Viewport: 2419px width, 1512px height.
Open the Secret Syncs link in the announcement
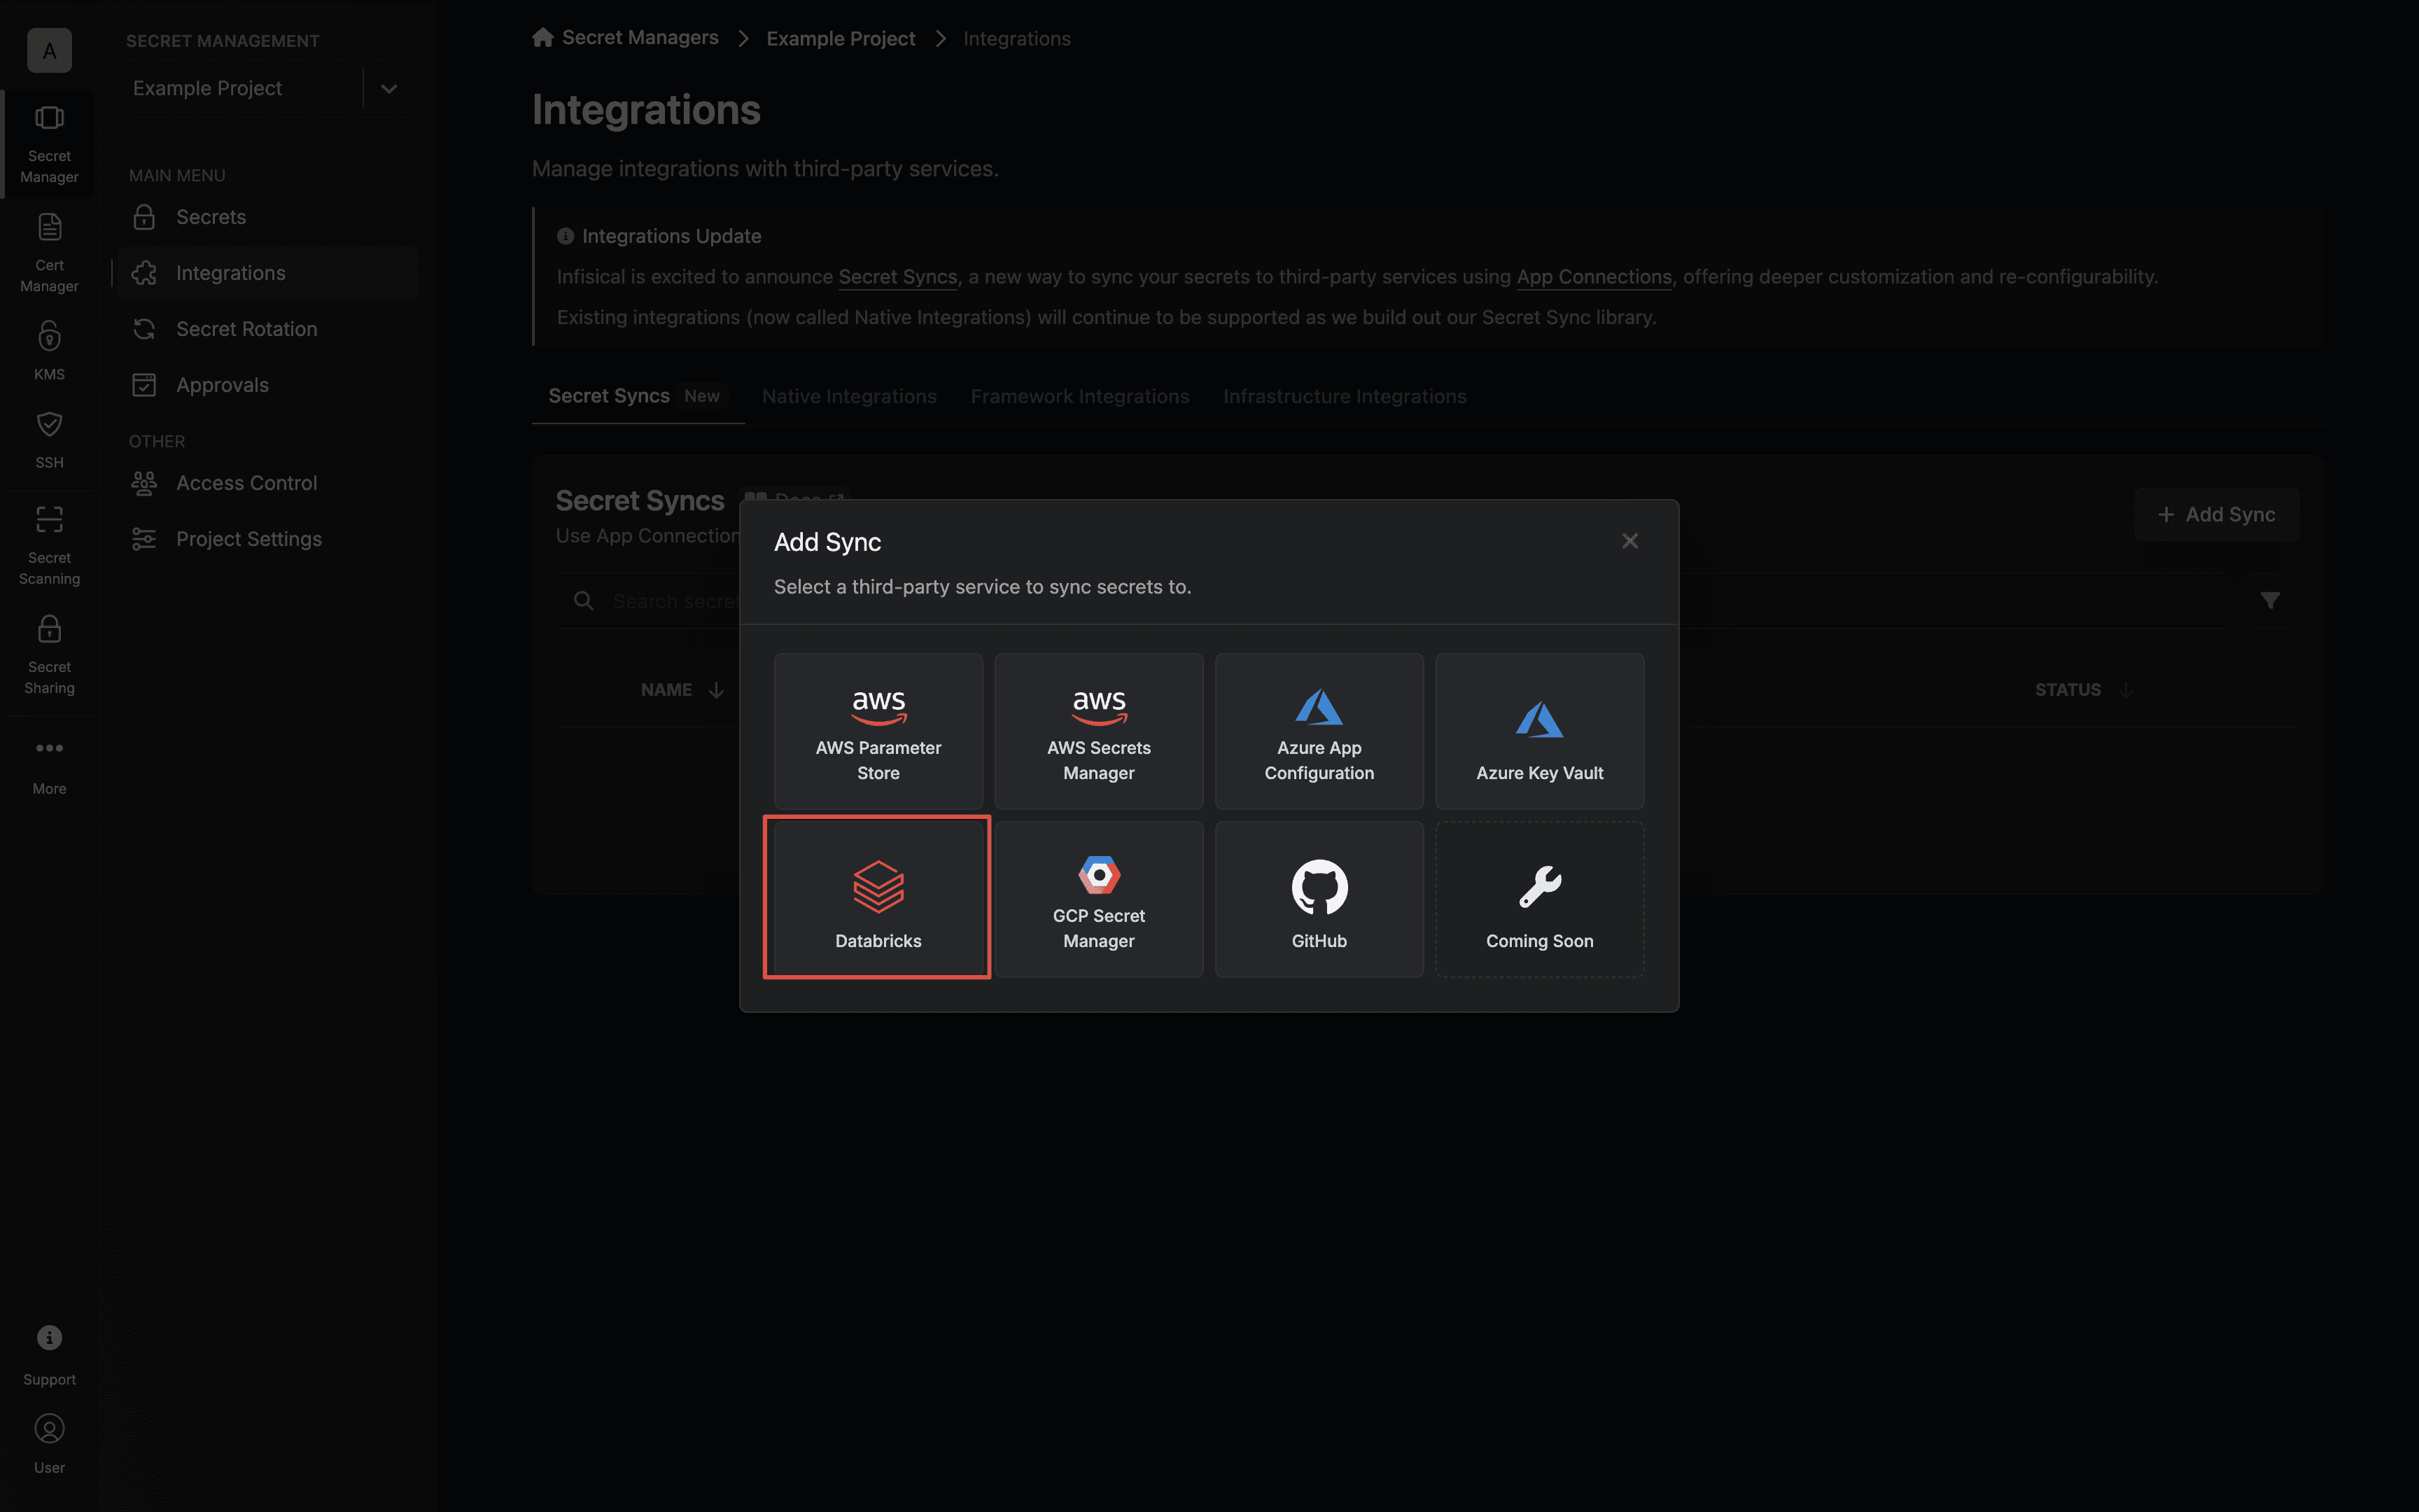pyautogui.click(x=897, y=277)
